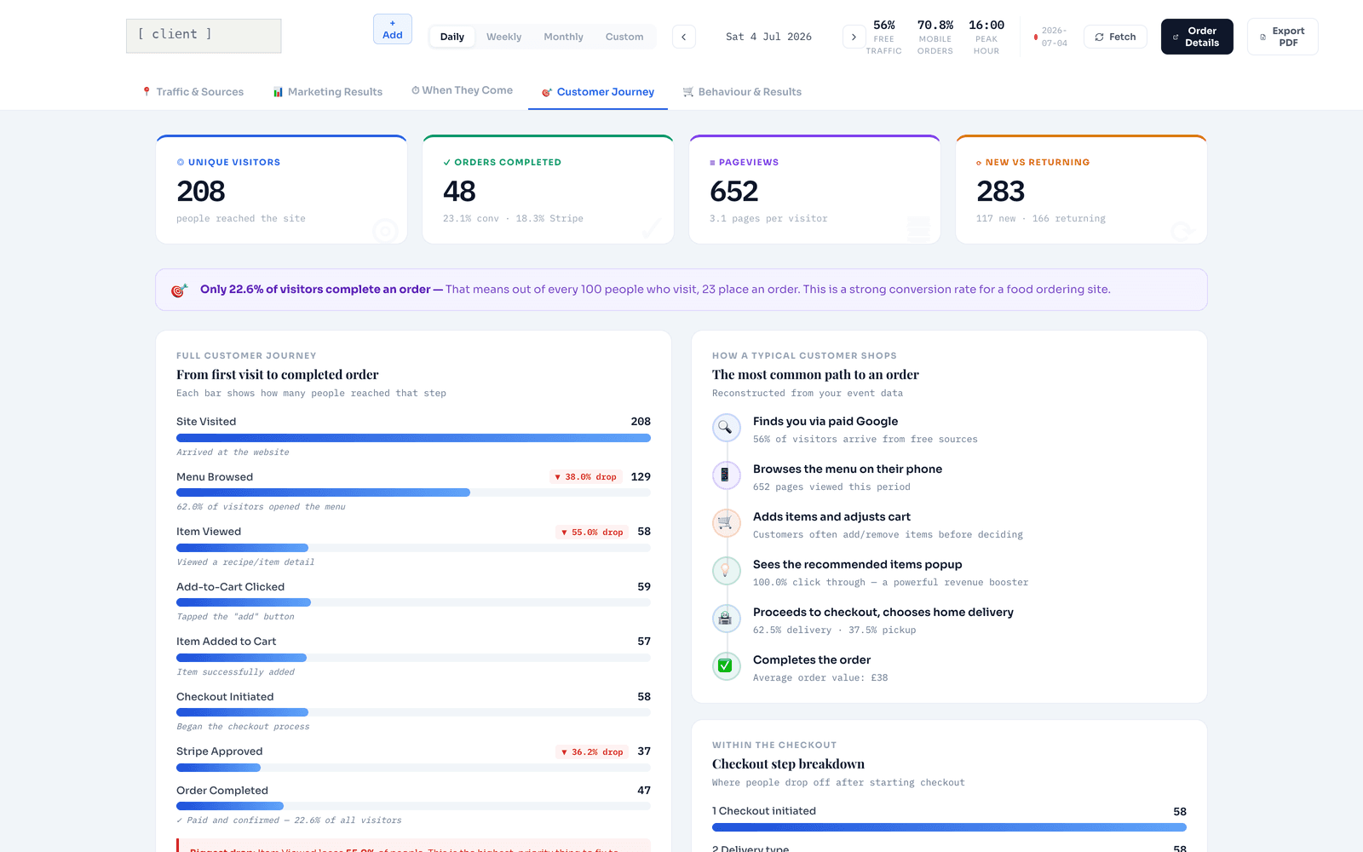Click the shopping cart icon for cart step

725,522
